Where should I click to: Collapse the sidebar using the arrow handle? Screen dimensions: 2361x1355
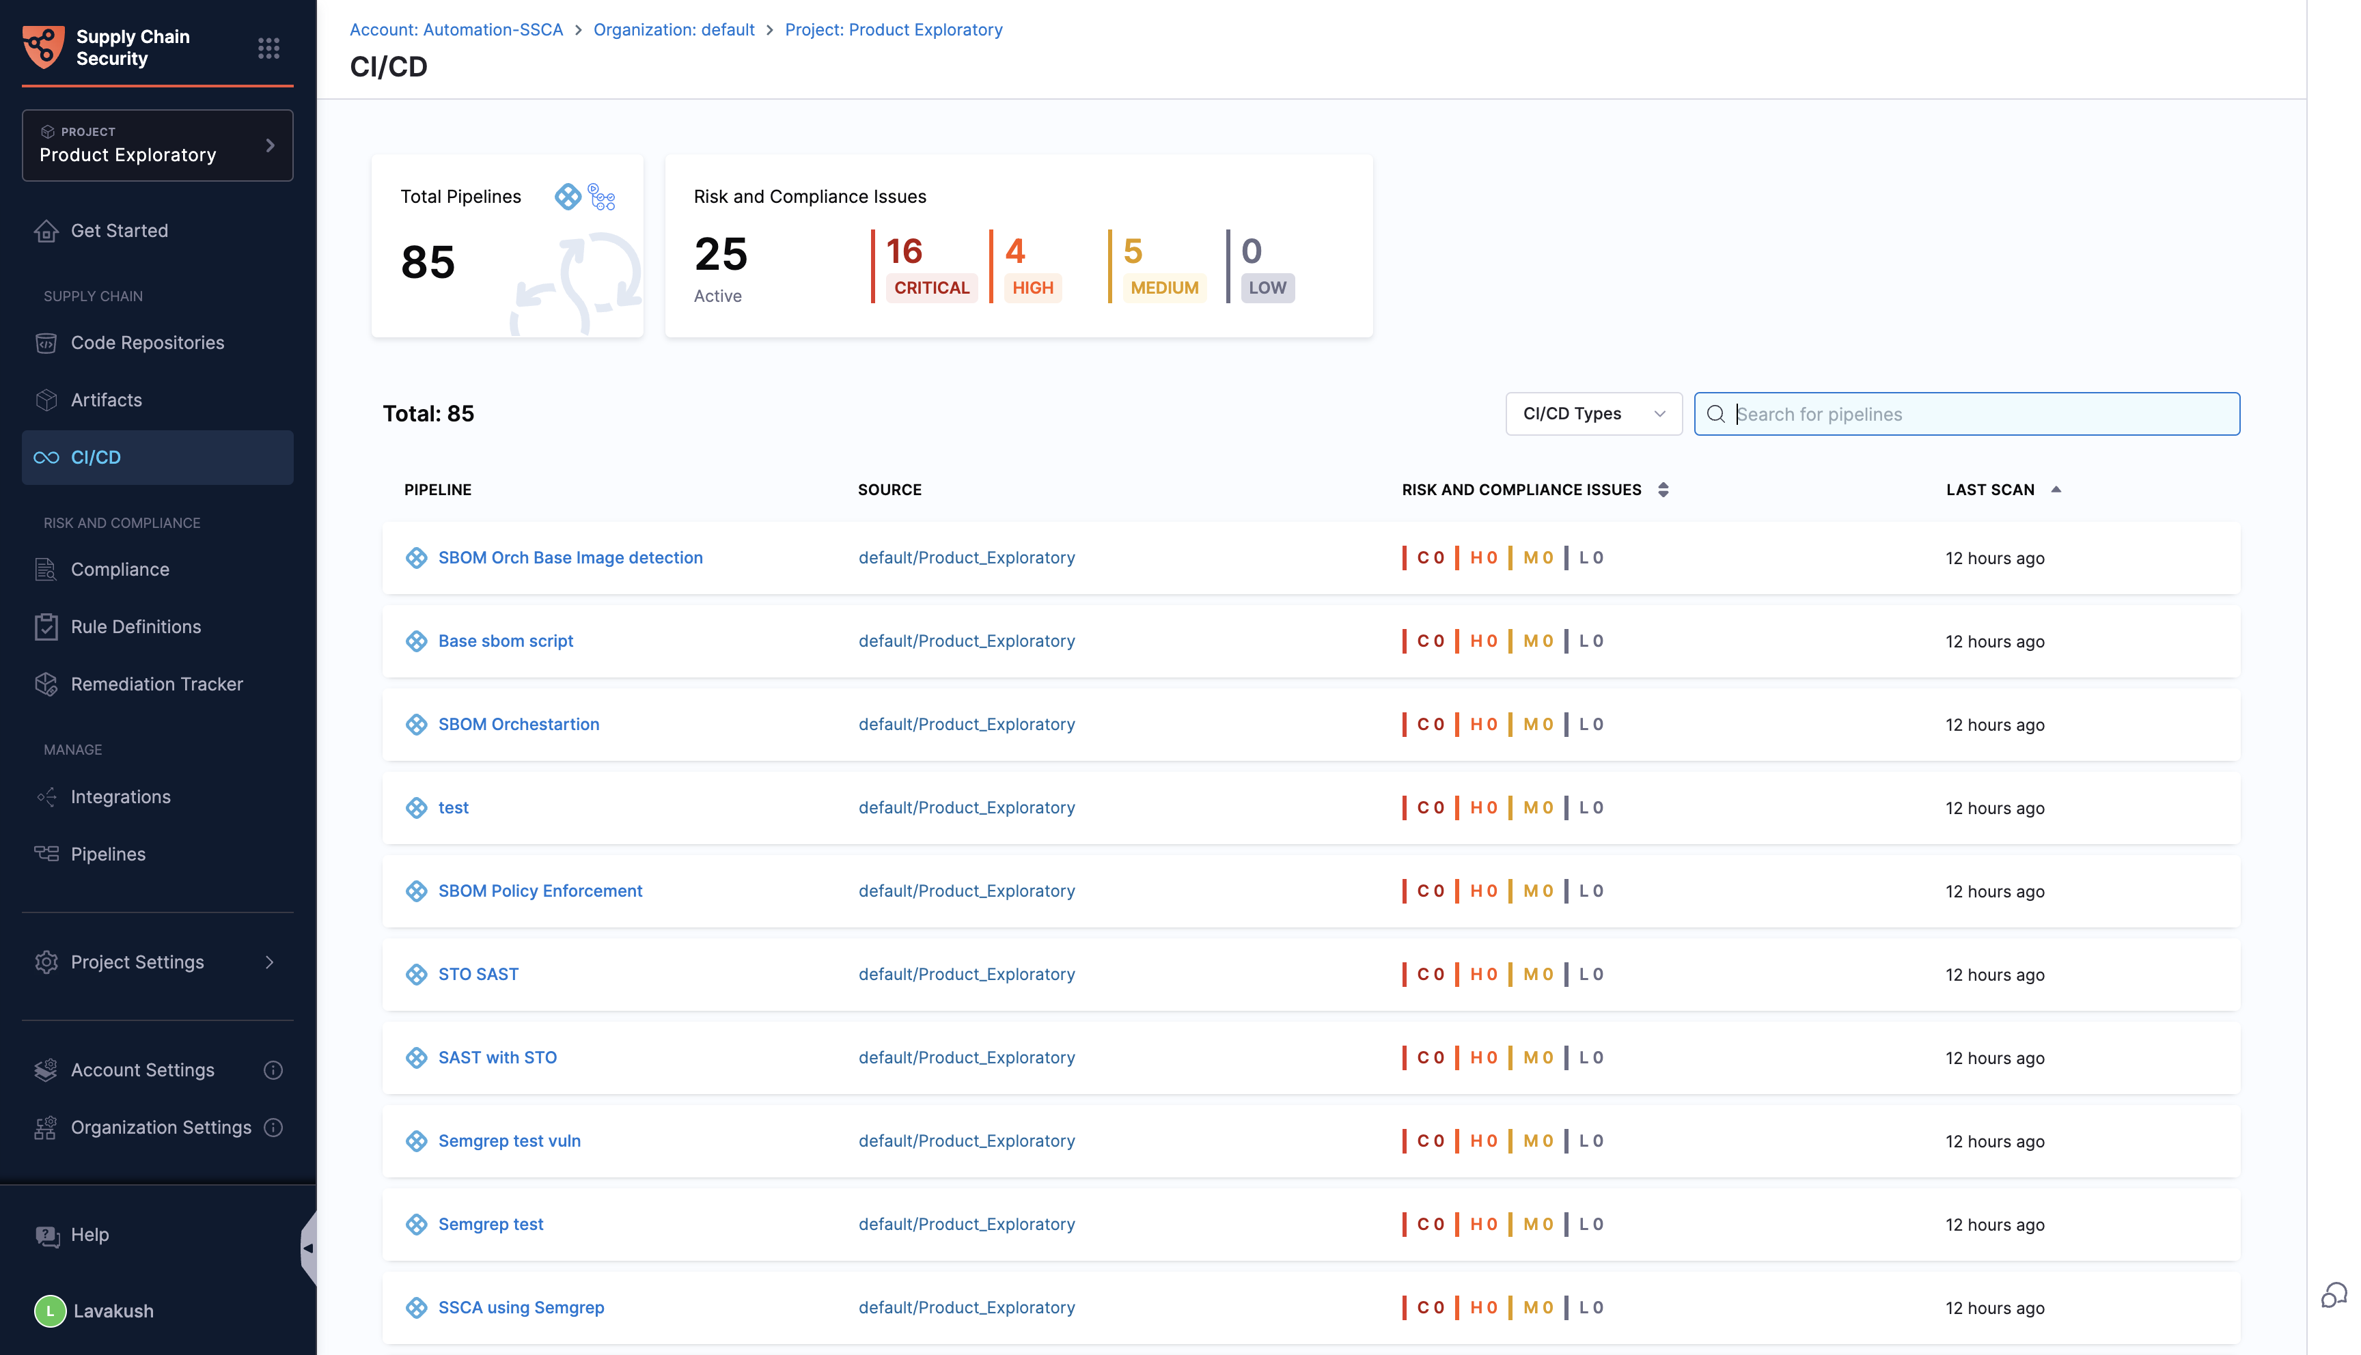[x=308, y=1248]
